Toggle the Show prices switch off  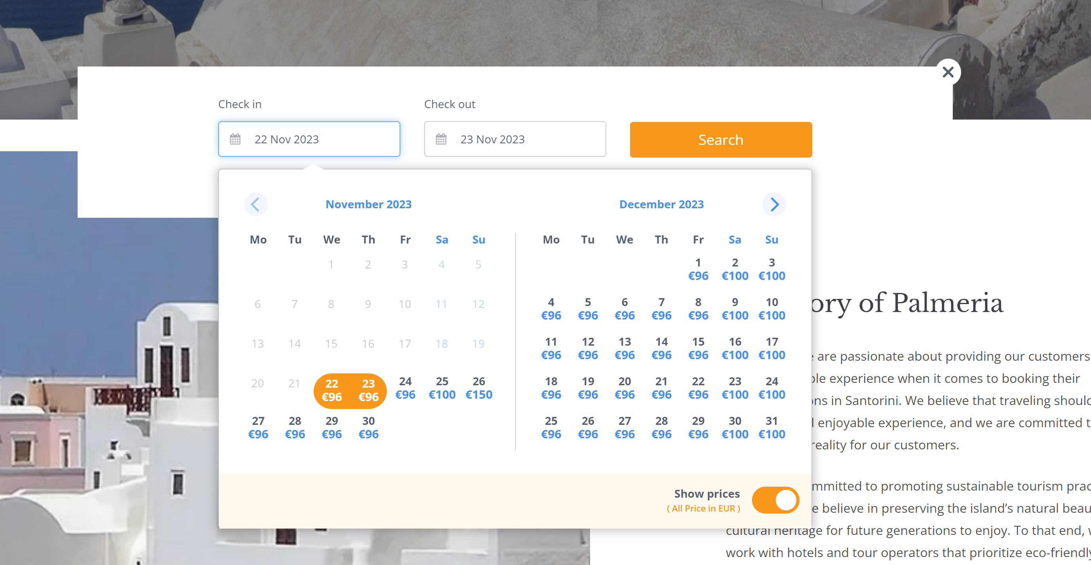point(775,500)
